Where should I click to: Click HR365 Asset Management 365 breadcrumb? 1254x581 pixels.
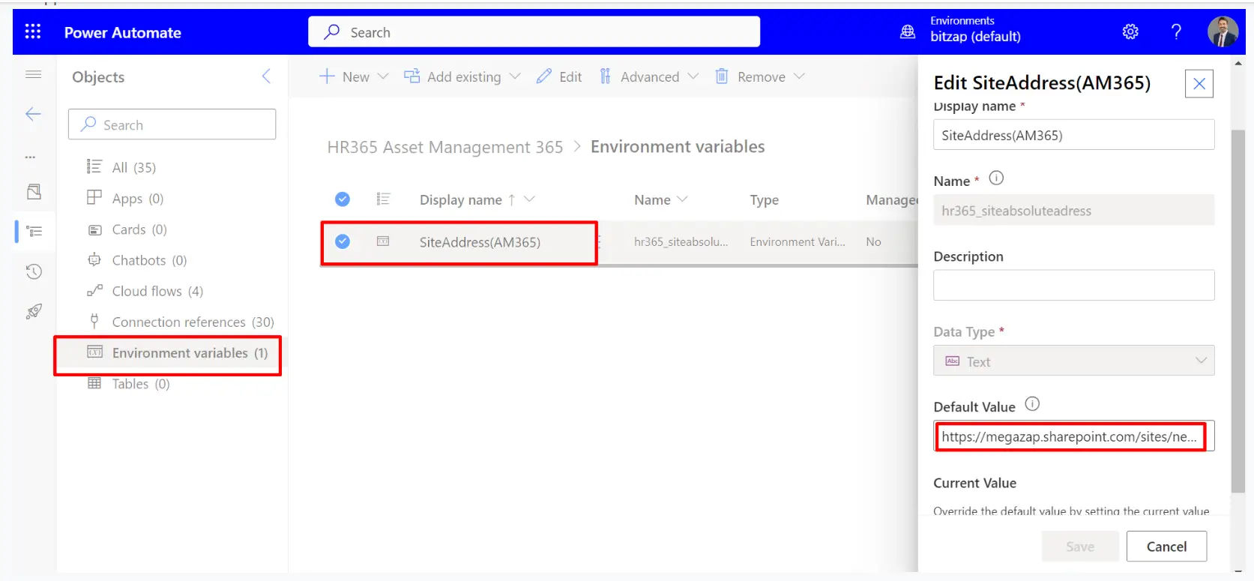pos(444,147)
